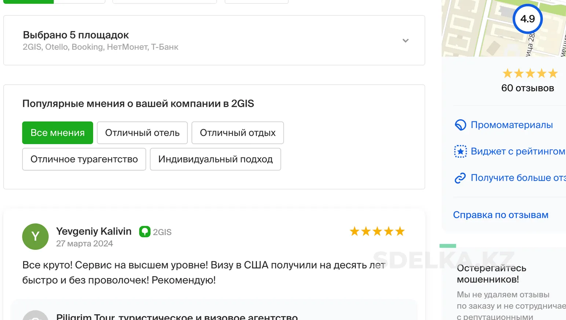Choose the 'Отличное турагентство' opinion chip

tap(84, 159)
